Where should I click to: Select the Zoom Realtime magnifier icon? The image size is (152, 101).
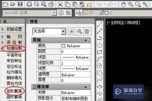tap(130, 4)
